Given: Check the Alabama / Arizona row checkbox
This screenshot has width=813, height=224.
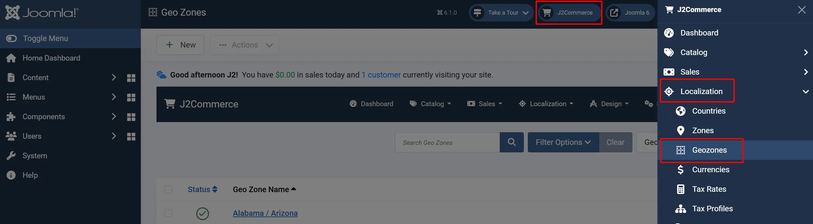Looking at the screenshot, I should 168,213.
